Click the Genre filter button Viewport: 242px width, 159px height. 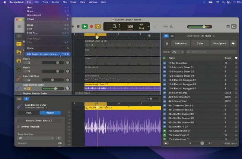click(200, 44)
